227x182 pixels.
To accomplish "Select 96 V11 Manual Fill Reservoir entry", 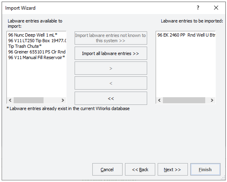I will tap(36, 57).
